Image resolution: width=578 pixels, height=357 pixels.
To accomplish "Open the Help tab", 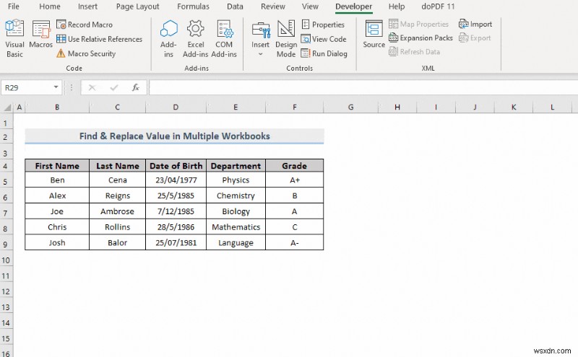I will tap(397, 6).
